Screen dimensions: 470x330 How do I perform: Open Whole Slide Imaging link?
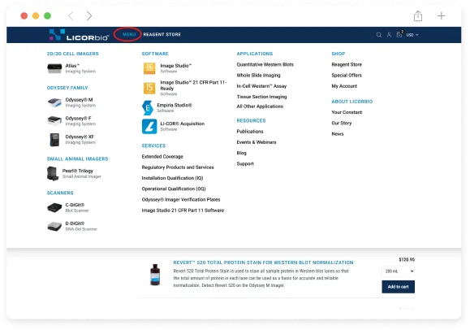click(x=258, y=76)
